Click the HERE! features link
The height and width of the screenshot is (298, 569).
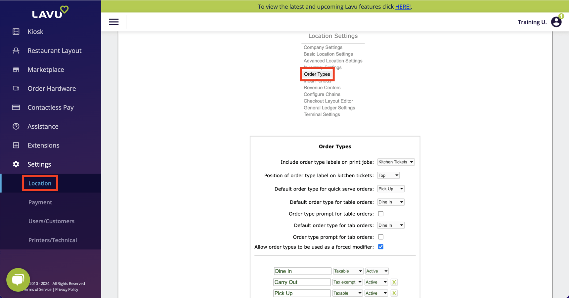coord(403,6)
